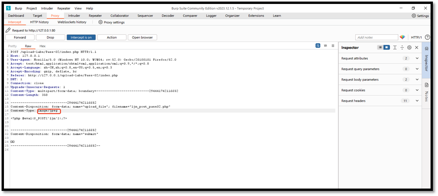Image resolution: width=438 pixels, height=196 pixels.
Task: Click the image/jpeg Content-Type value
Action: click(x=48, y=111)
